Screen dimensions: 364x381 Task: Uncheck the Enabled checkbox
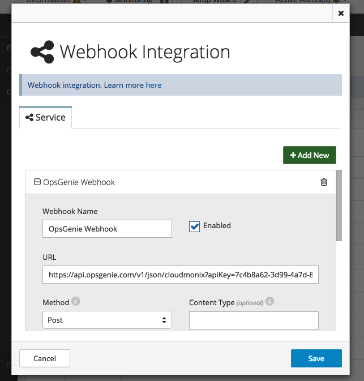194,226
